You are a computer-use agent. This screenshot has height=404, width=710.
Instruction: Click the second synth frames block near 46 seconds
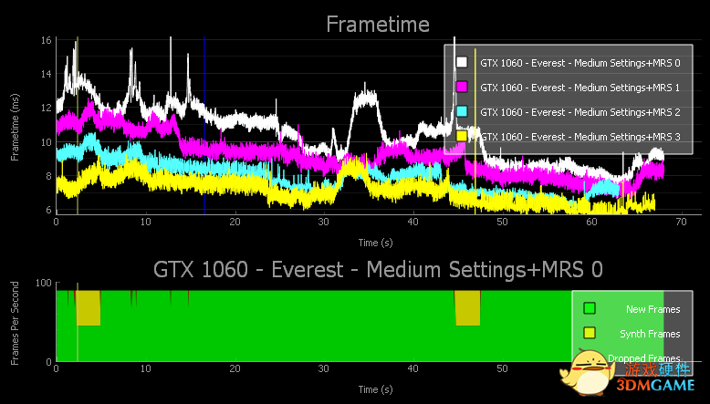(468, 308)
